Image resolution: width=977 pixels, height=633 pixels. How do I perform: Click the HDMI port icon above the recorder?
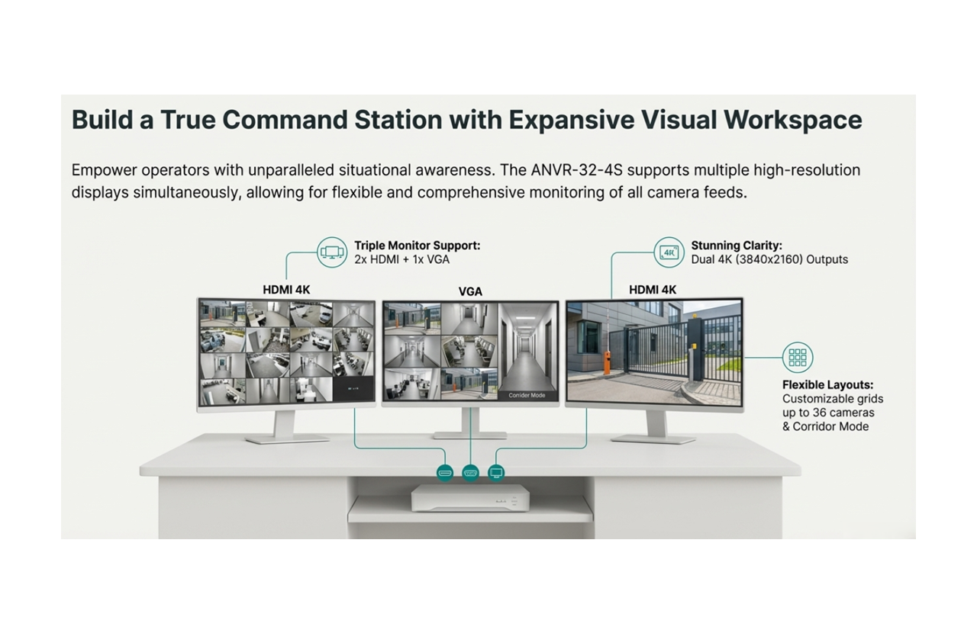click(x=445, y=473)
